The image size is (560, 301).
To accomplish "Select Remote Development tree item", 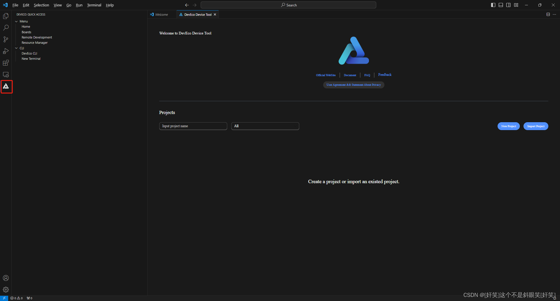I will tap(37, 37).
